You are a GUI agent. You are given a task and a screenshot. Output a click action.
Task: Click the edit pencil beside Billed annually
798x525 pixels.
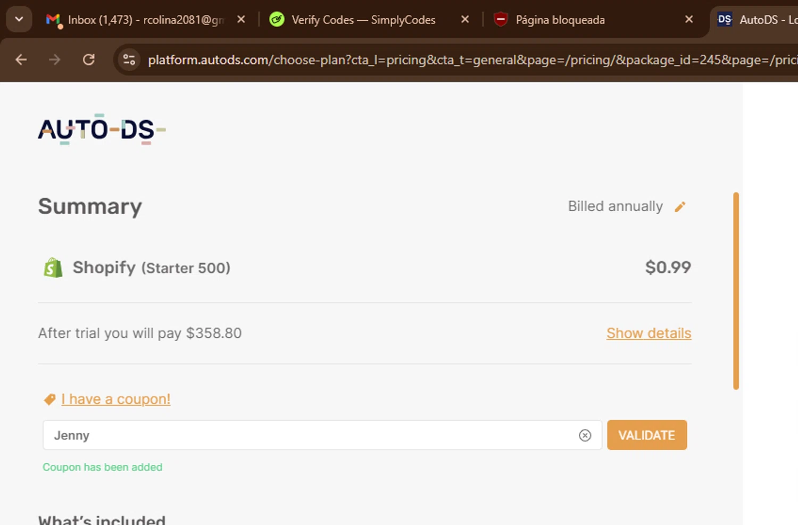tap(680, 207)
